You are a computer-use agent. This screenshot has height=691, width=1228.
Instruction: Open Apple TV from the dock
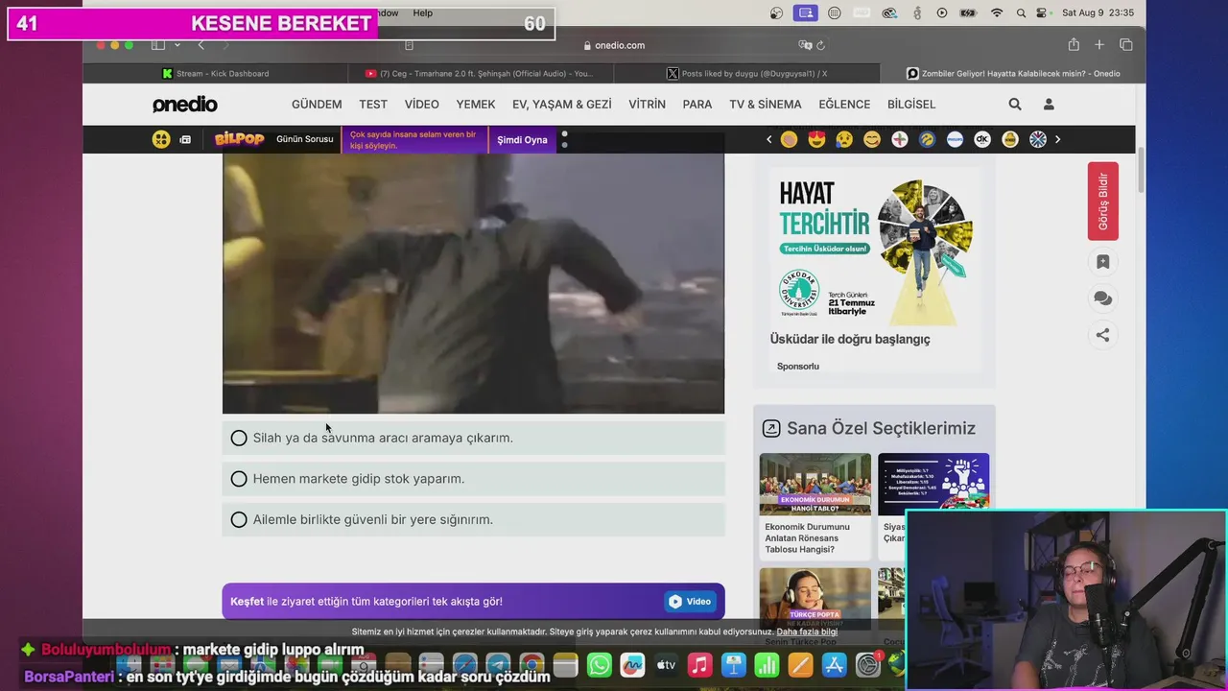click(x=666, y=664)
